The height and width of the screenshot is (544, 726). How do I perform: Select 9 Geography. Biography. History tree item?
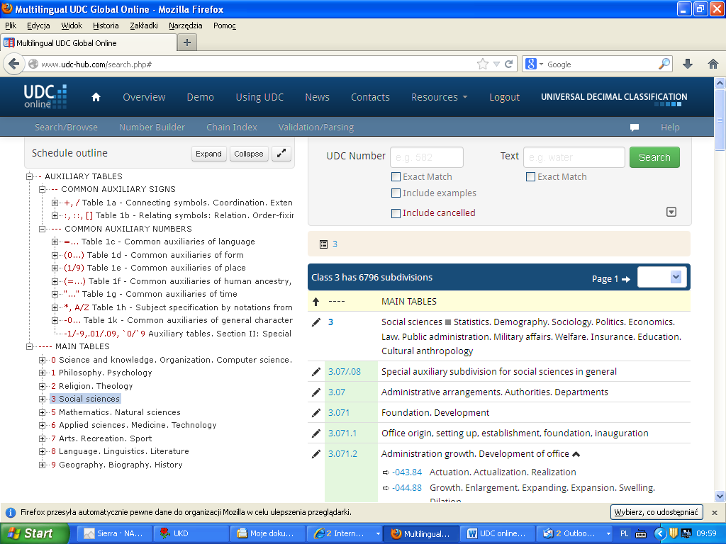[x=117, y=465]
